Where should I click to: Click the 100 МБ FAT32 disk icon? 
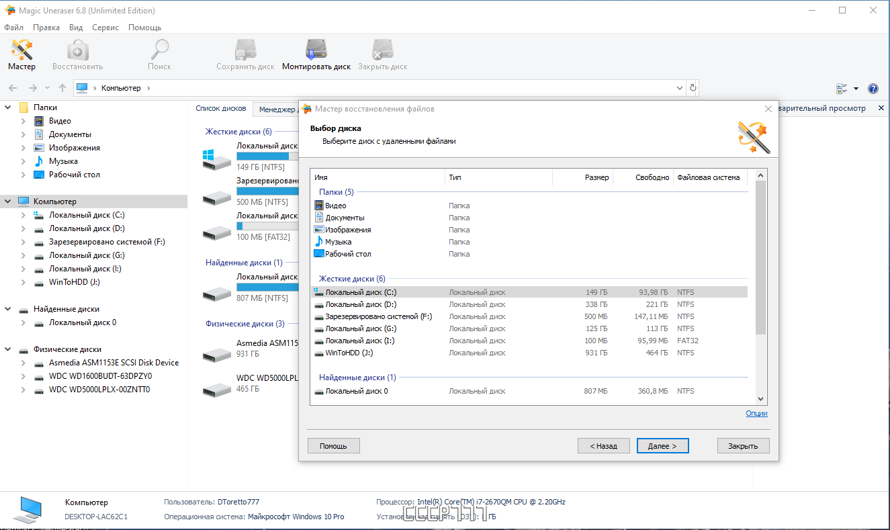click(x=217, y=232)
